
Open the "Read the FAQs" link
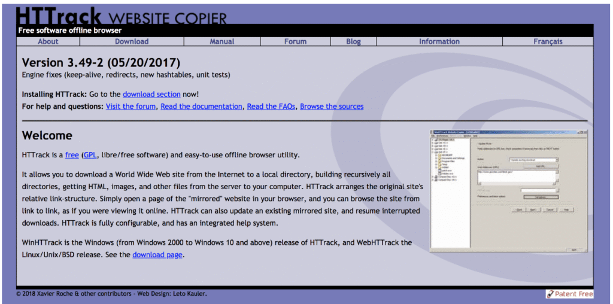271,107
